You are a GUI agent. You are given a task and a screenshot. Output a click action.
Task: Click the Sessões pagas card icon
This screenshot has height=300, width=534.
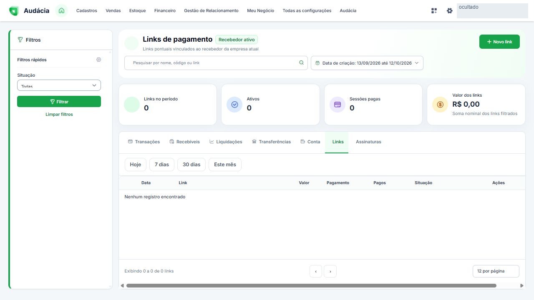tap(338, 105)
